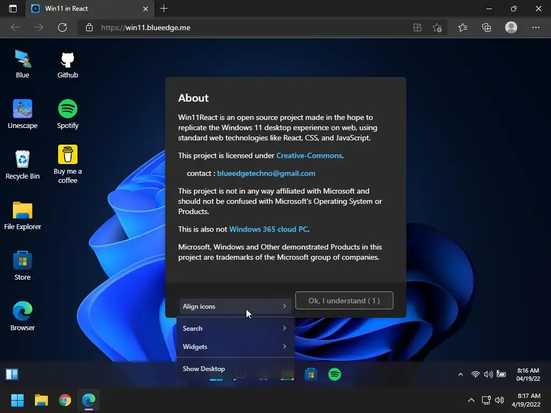This screenshot has width=551, height=413.
Task: Click the outer taskbar speaker icon
Action: (499, 400)
